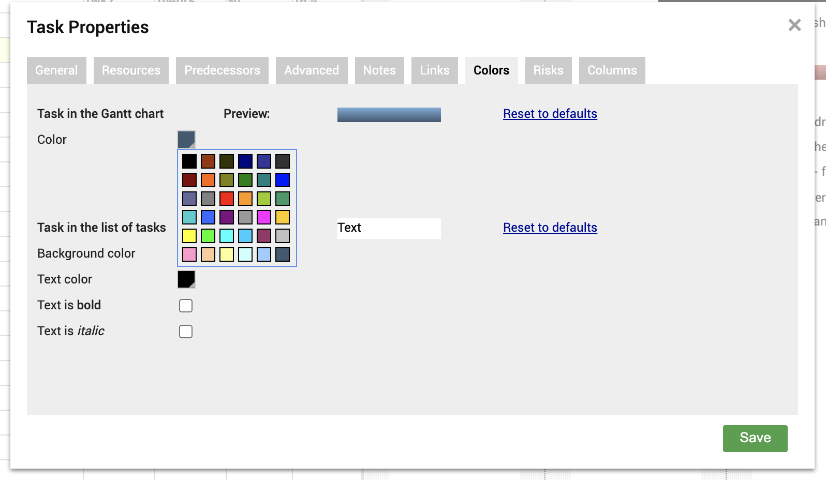826x480 pixels.
Task: Select the gold swatch in the fourth row
Action: pos(283,217)
